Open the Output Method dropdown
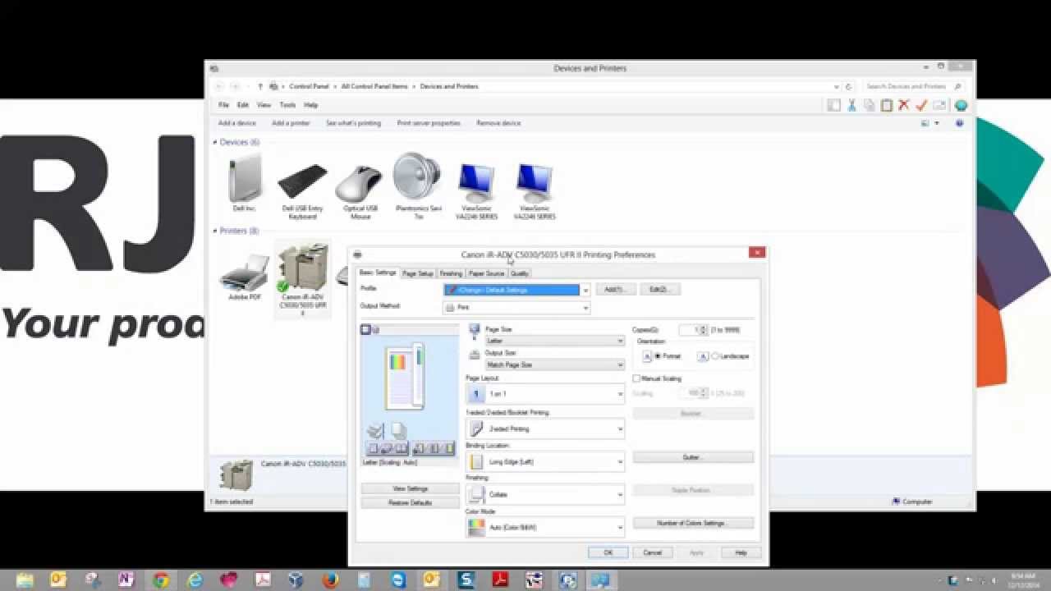 585,308
